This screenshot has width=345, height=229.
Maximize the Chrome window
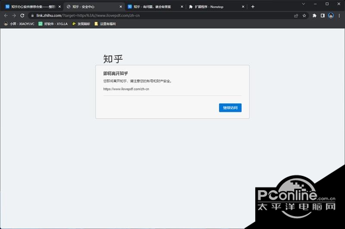[x=327, y=4]
